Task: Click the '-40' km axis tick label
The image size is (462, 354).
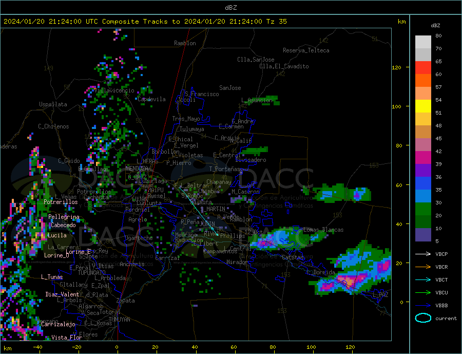Action: pyautogui.click(x=37, y=347)
